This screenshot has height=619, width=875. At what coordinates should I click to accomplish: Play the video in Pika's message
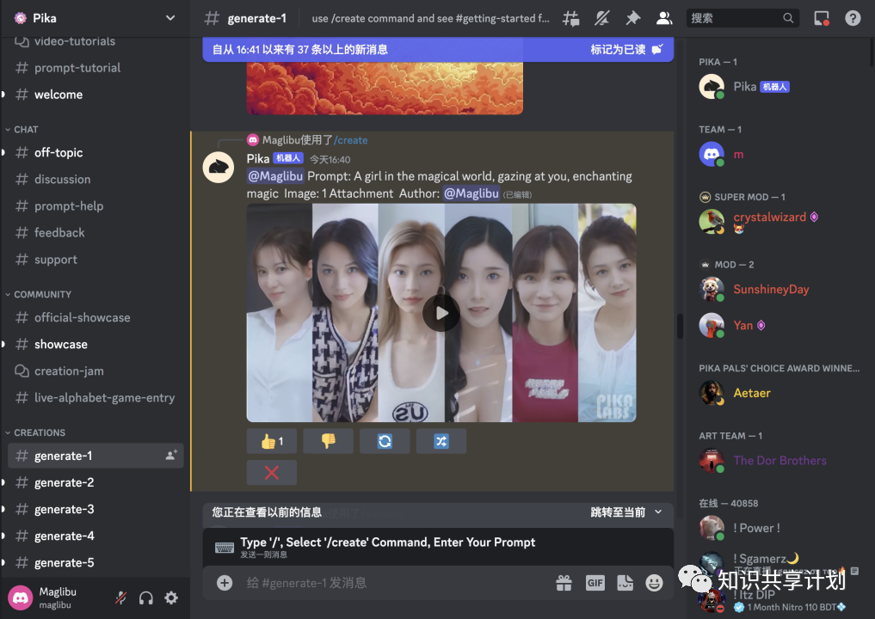[441, 313]
